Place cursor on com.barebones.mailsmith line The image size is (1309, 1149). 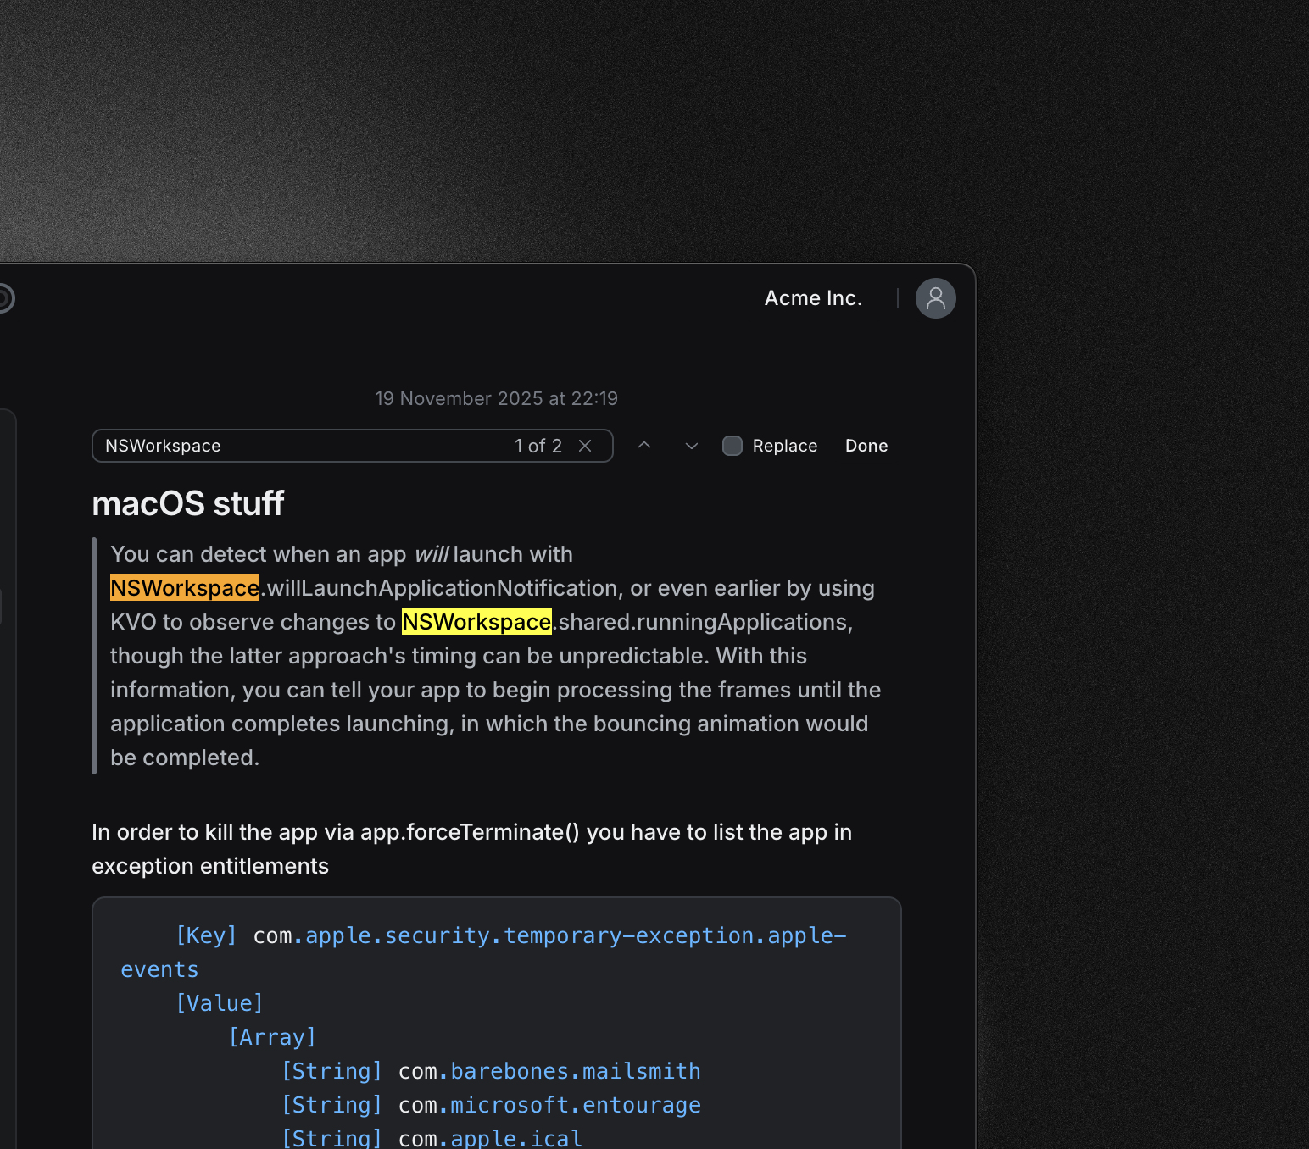tap(549, 1071)
